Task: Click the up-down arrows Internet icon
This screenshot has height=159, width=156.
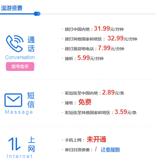Action: [14, 144]
